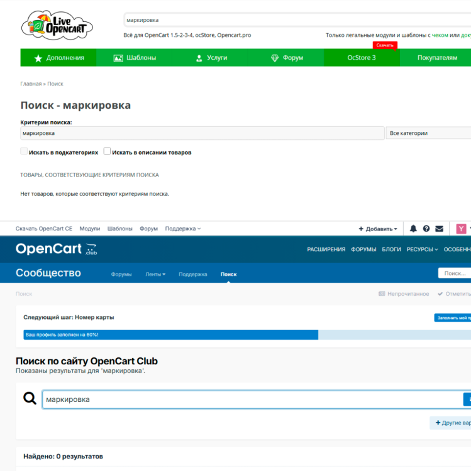Open messages envelope icon
Screen dimensions: 471x471
tap(440, 229)
